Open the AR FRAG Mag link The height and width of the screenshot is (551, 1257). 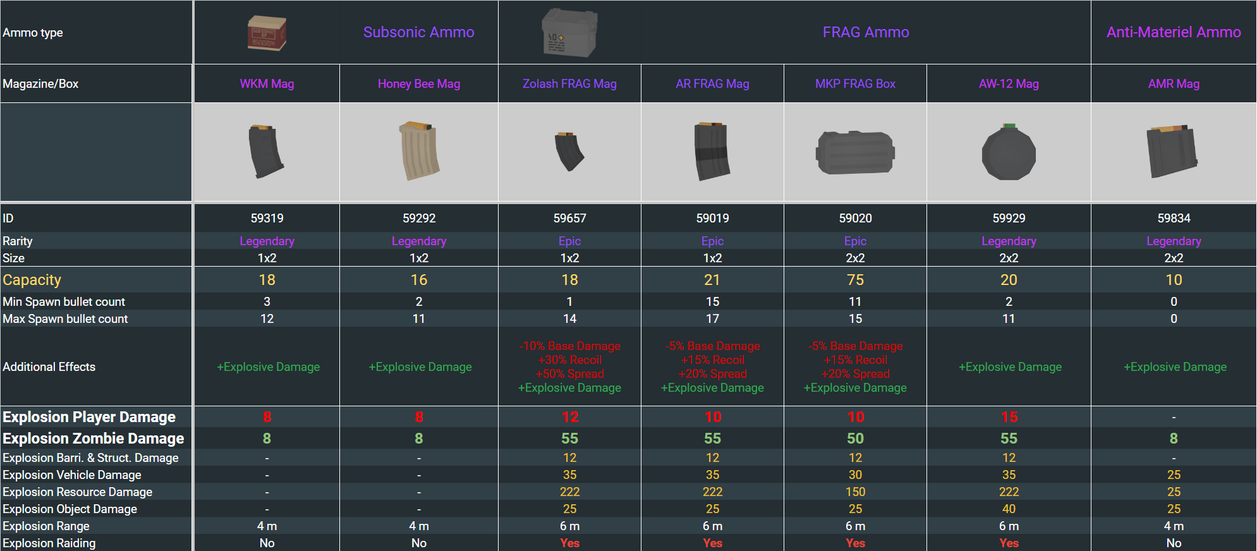[x=712, y=84]
